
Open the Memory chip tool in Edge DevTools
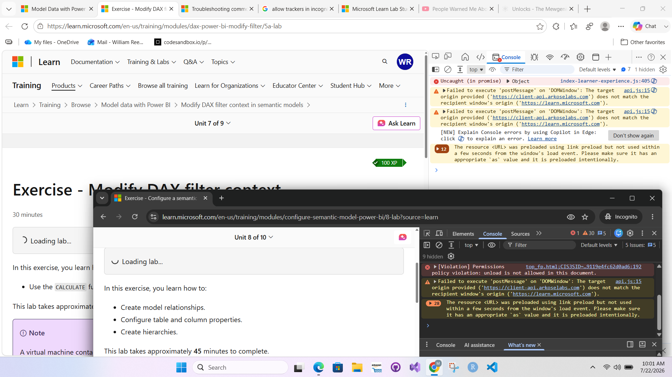pyautogui.click(x=581, y=57)
